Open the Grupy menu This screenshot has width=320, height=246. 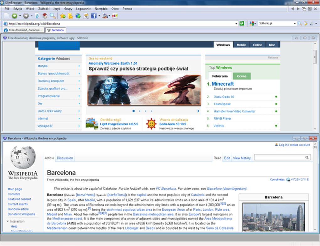pyautogui.click(x=68, y=9)
